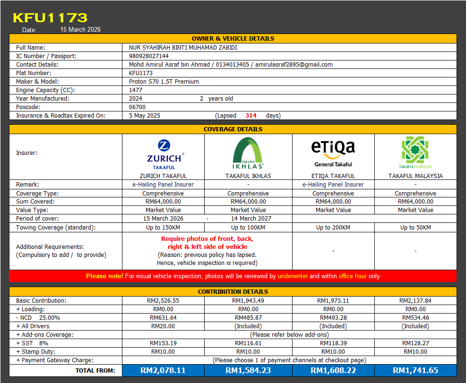Click the red vehicle inspection notice banner
Viewport: 466px width, 383px height.
[233, 276]
